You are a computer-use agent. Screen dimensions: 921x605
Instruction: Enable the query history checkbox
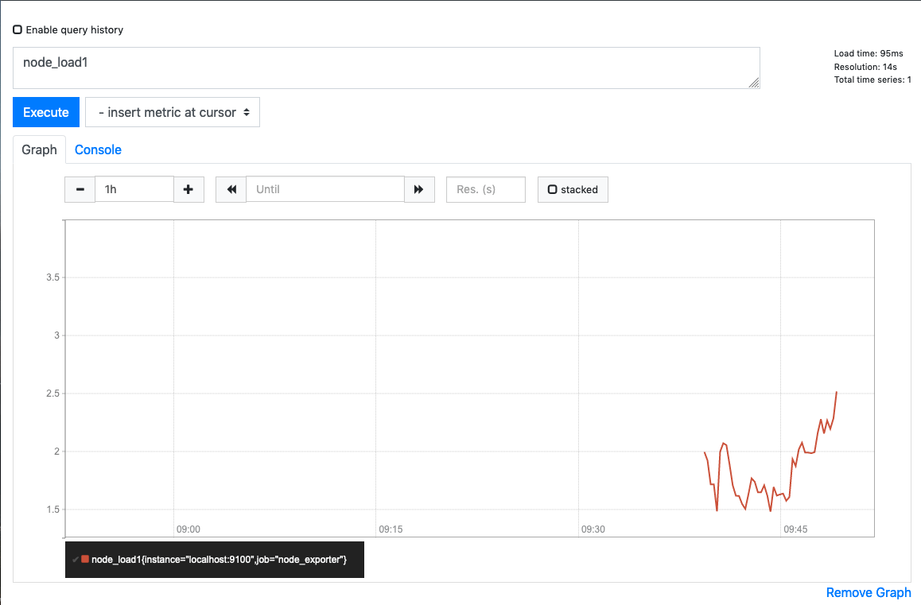point(17,29)
